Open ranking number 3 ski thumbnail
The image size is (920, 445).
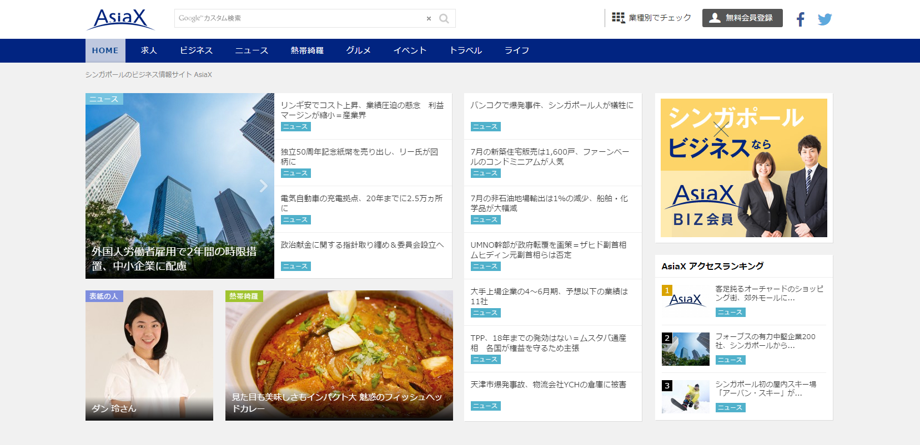pyautogui.click(x=685, y=397)
